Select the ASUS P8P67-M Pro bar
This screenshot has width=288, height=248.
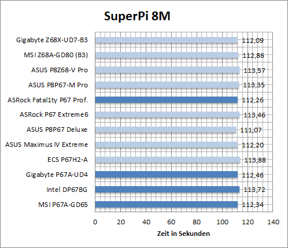click(167, 85)
